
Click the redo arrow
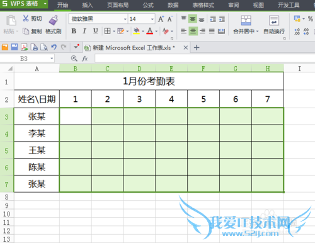tap(64, 47)
